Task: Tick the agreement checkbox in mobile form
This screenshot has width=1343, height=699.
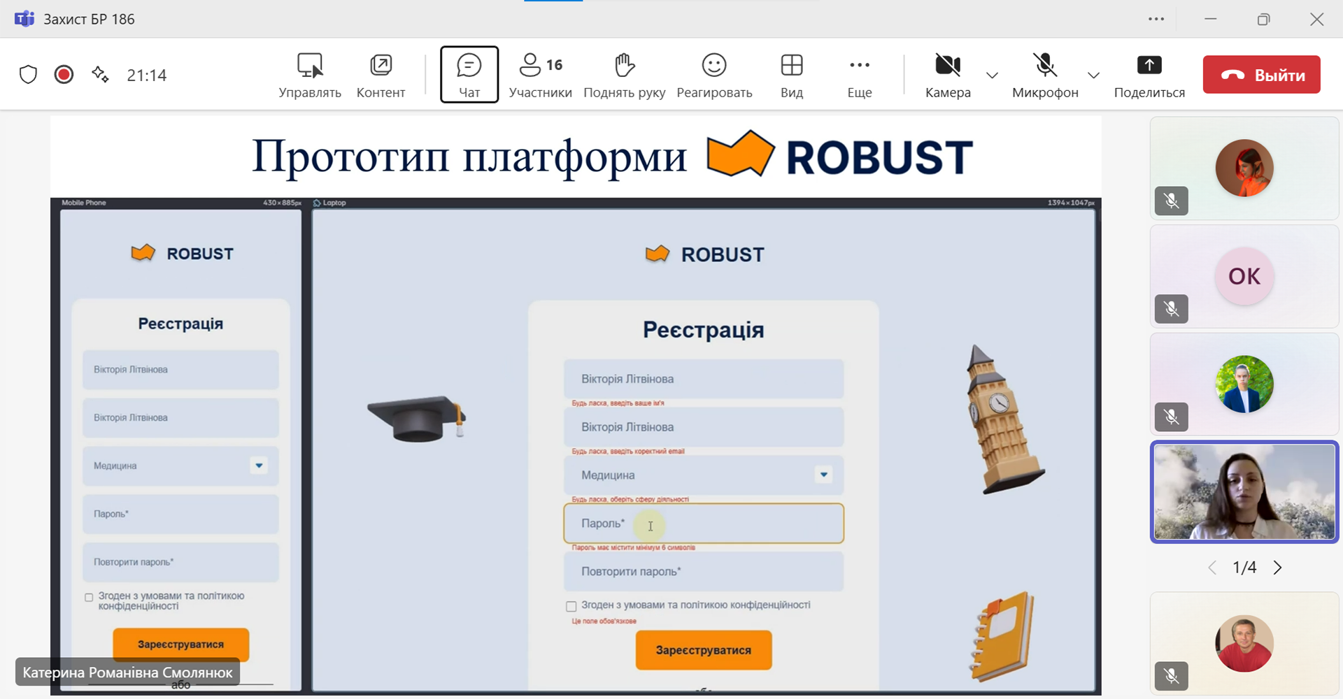Action: click(89, 598)
